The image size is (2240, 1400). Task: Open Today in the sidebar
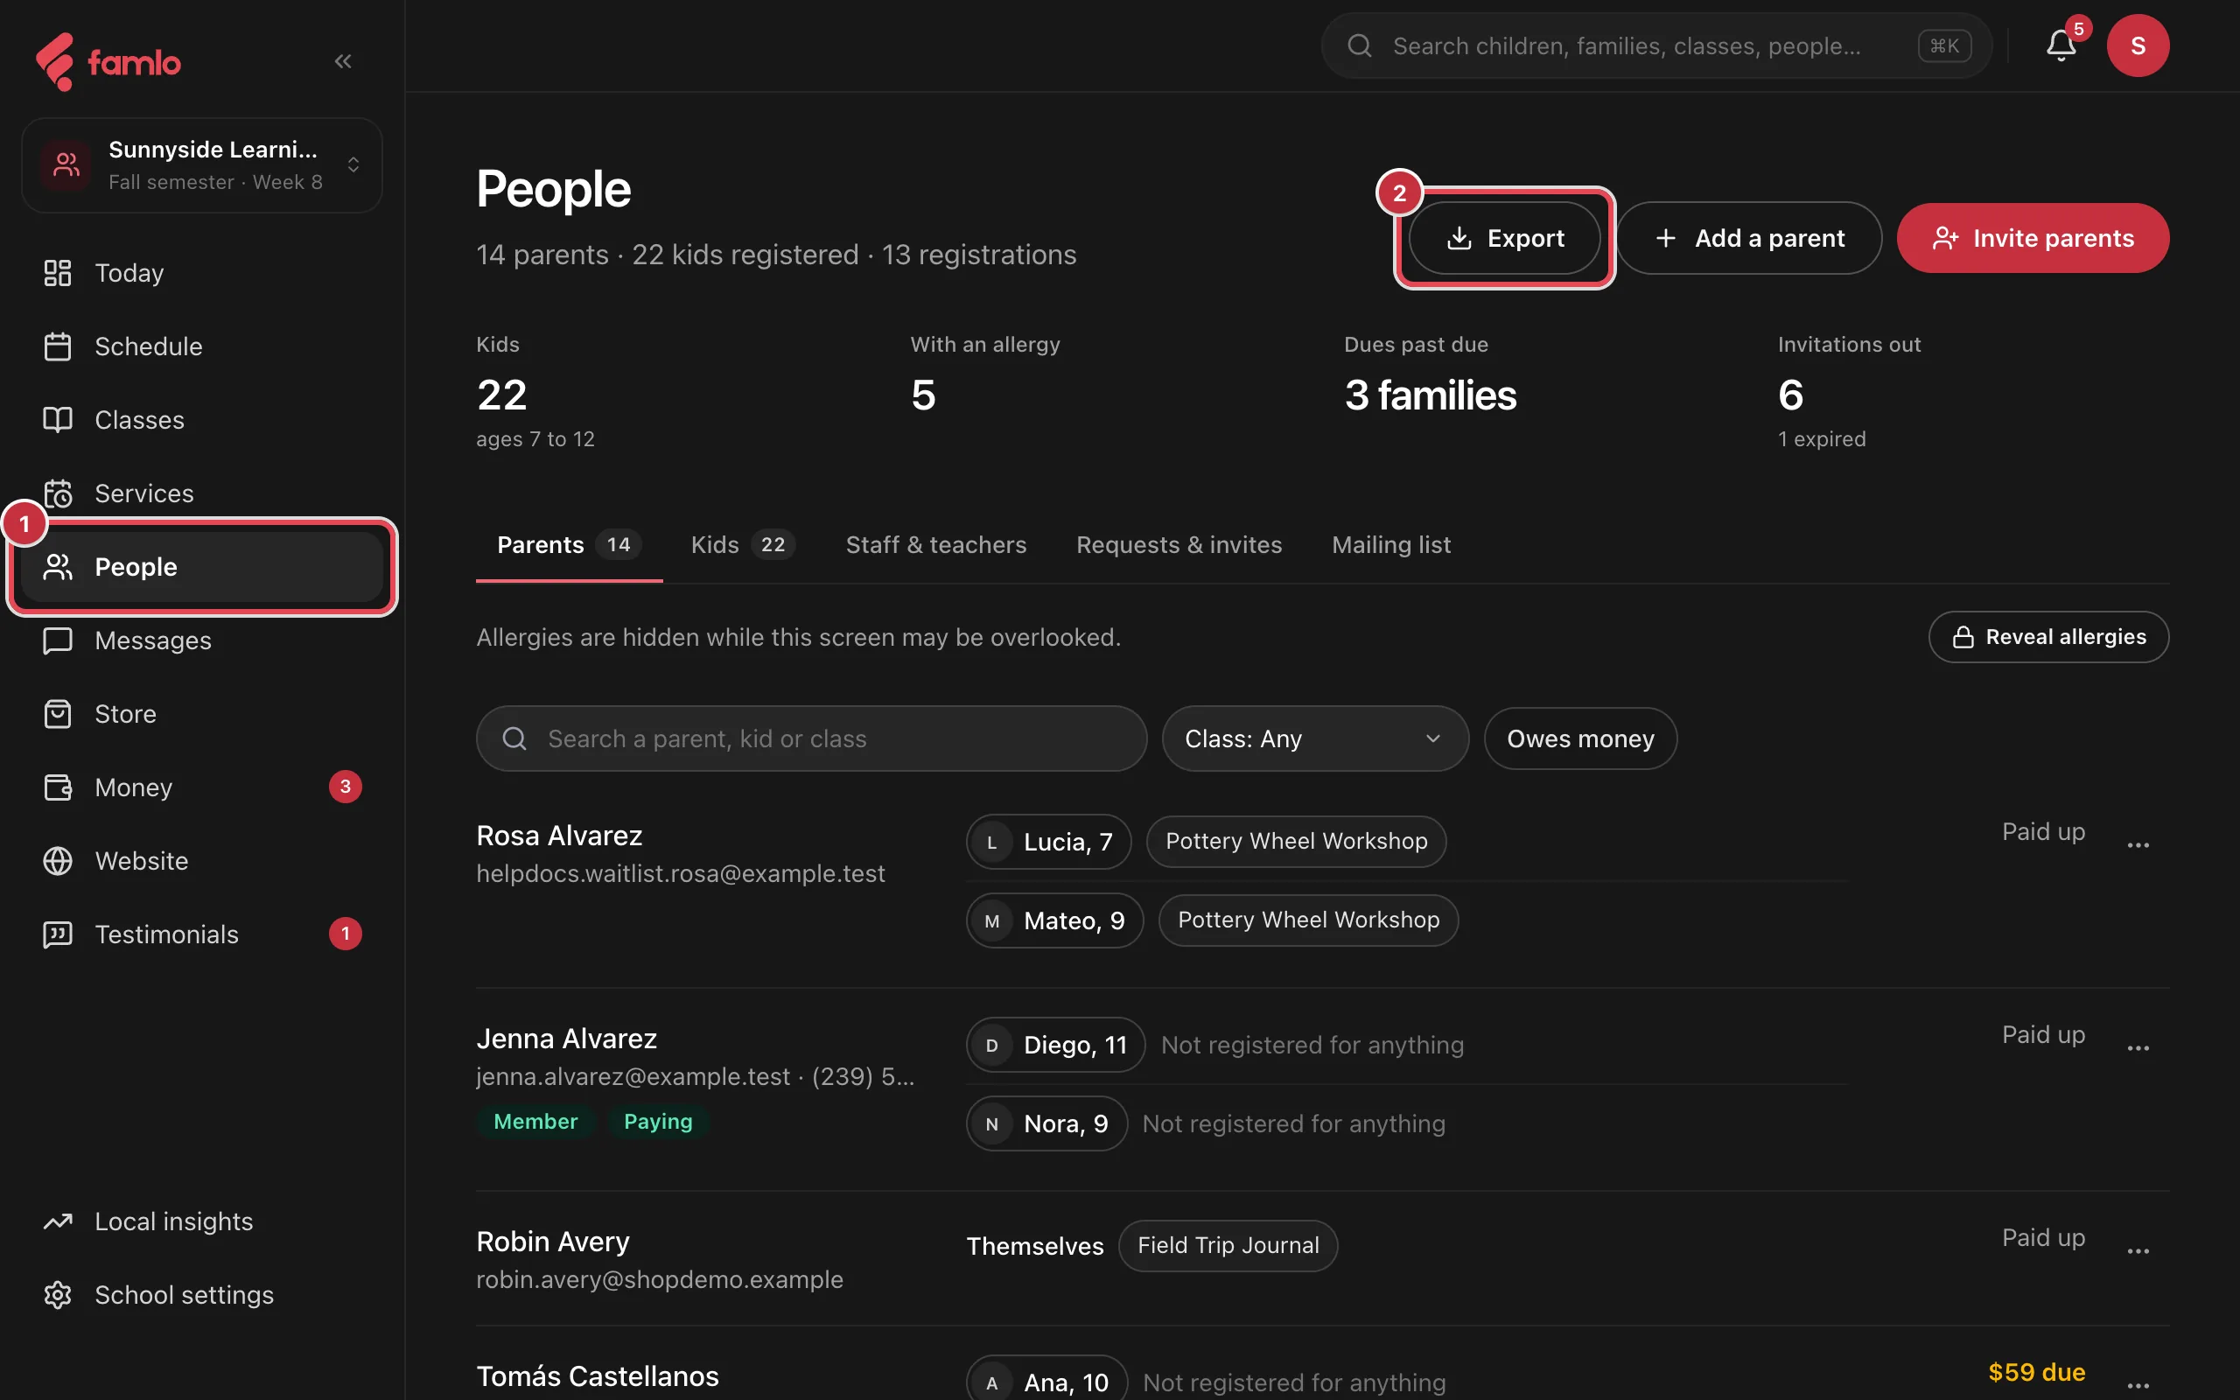[201, 273]
